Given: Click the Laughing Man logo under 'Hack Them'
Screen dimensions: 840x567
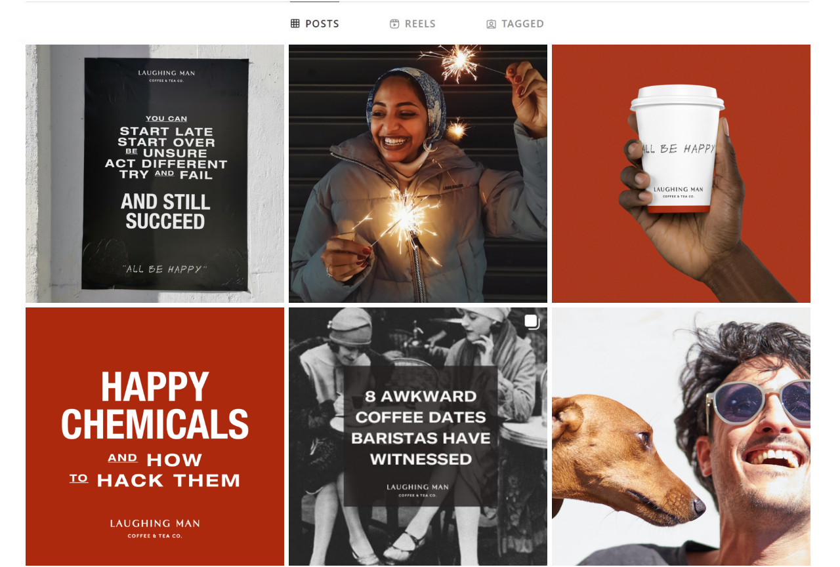Looking at the screenshot, I should click(x=155, y=528).
